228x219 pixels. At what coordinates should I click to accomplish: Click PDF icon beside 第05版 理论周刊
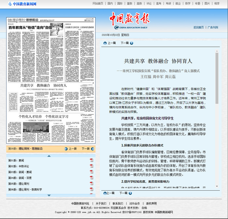[x=92, y=184]
